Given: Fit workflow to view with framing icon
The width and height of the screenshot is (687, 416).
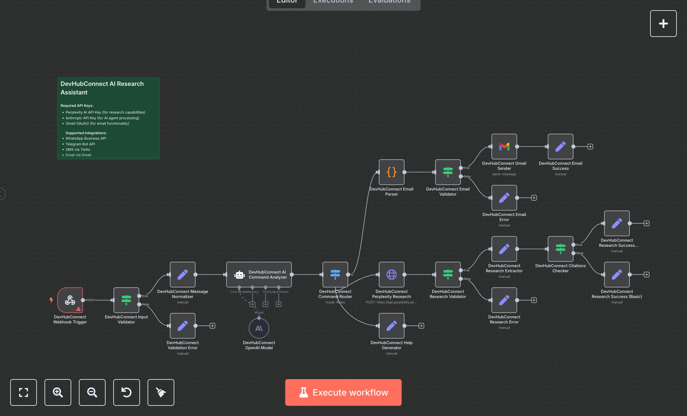Looking at the screenshot, I should [24, 392].
